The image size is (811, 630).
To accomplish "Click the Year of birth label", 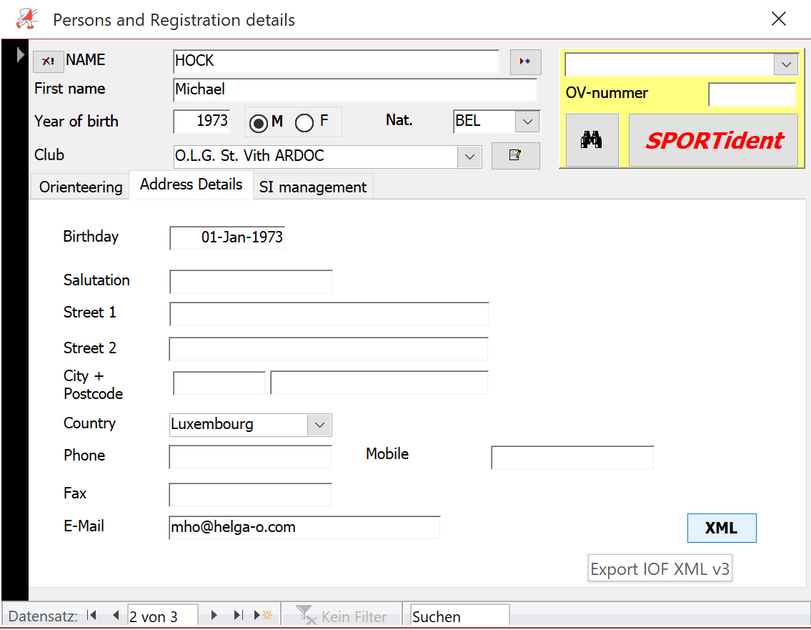I will point(76,121).
